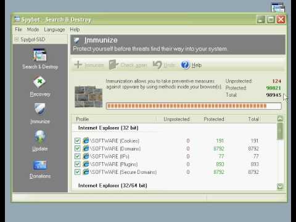Image resolution: width=296 pixels, height=222 pixels.
Task: Click the Undo arrow toolbar icon
Action: pos(157,65)
